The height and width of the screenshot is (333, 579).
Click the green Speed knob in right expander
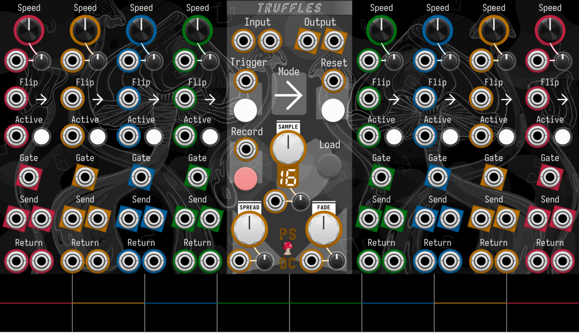(382, 31)
